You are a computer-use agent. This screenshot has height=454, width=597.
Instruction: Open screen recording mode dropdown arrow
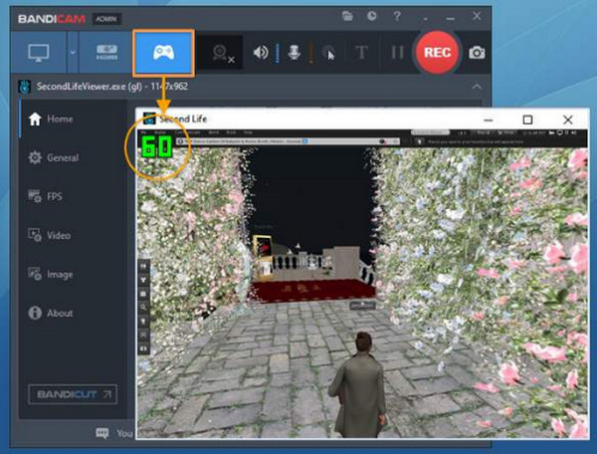pos(73,53)
